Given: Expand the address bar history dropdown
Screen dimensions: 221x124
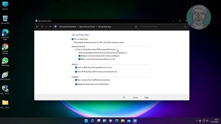Looking at the screenshot, I should [x=131, y=27].
